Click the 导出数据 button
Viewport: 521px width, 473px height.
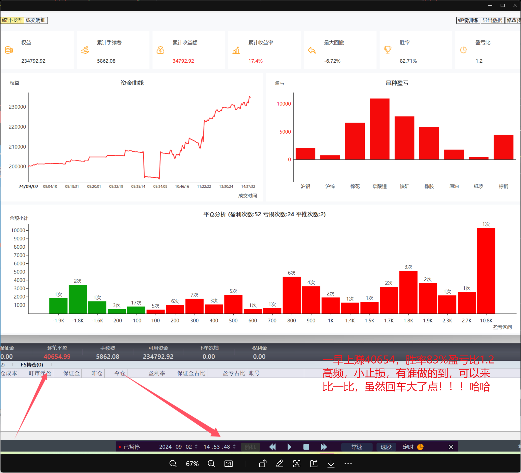492,20
